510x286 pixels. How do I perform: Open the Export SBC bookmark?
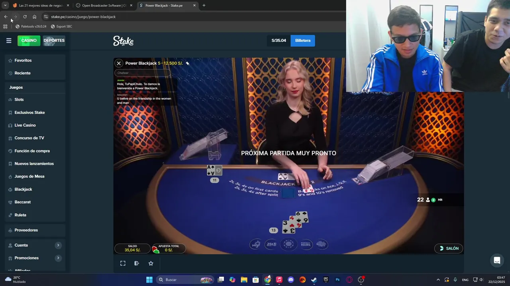point(61,27)
